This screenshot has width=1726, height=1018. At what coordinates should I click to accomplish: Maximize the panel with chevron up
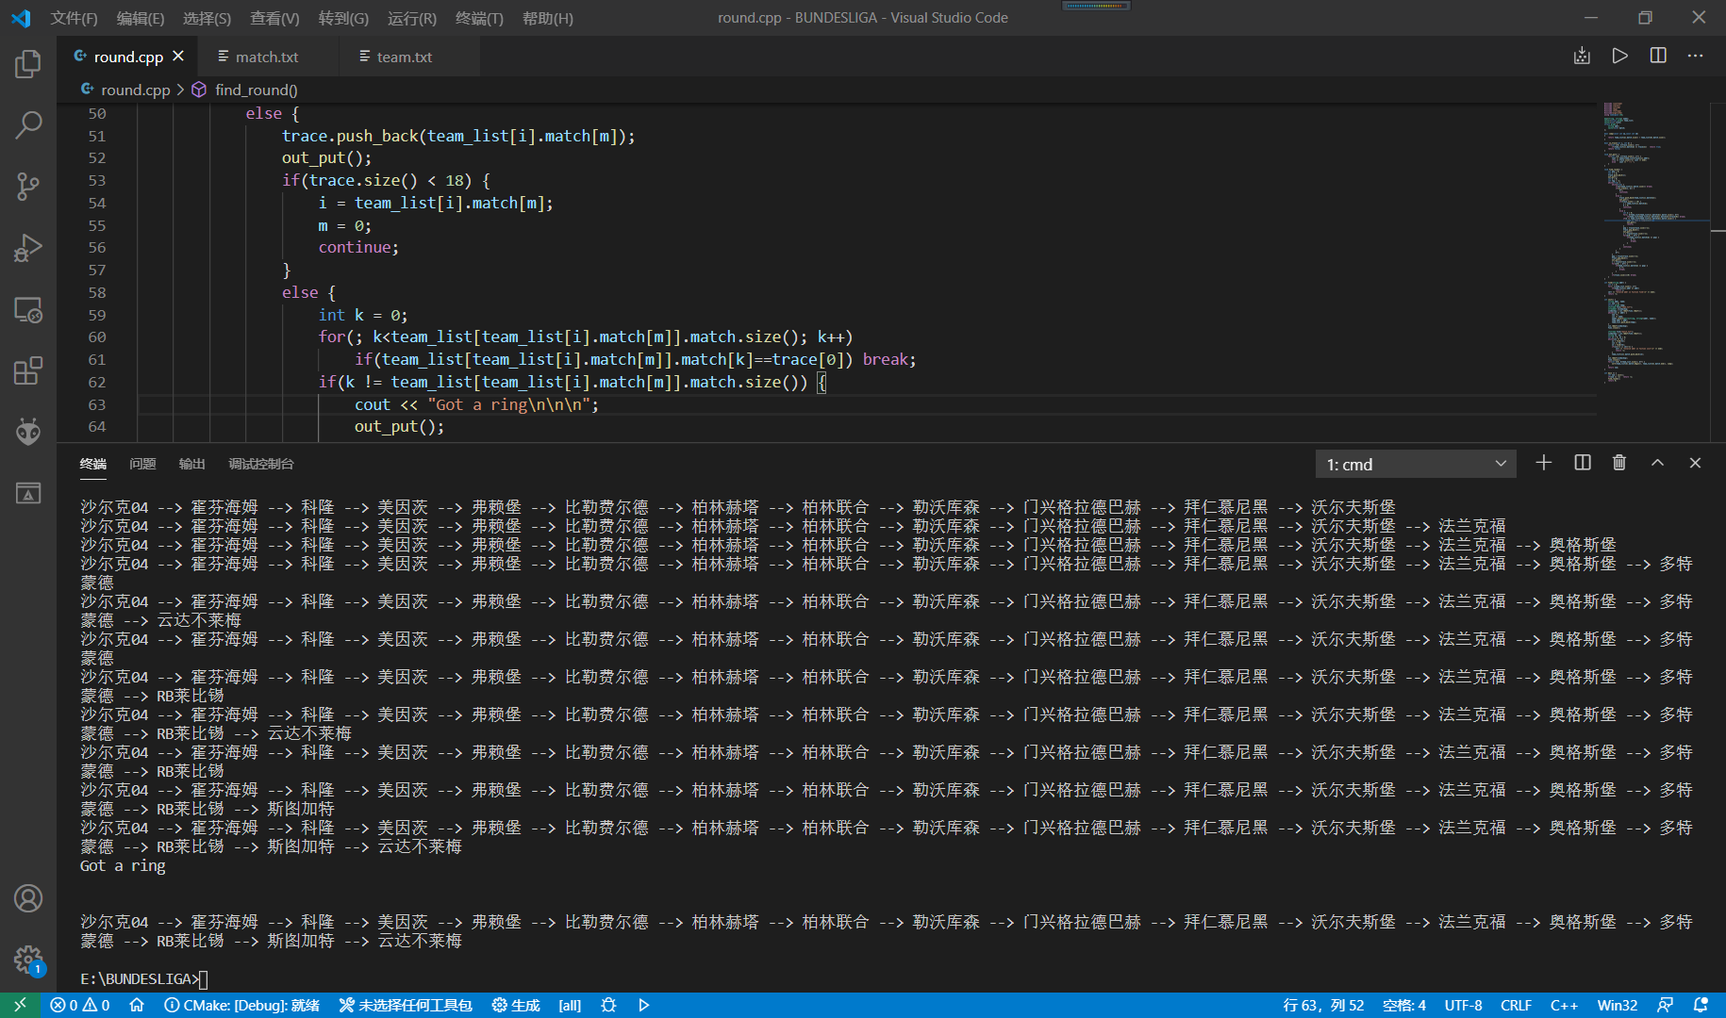pos(1657,463)
